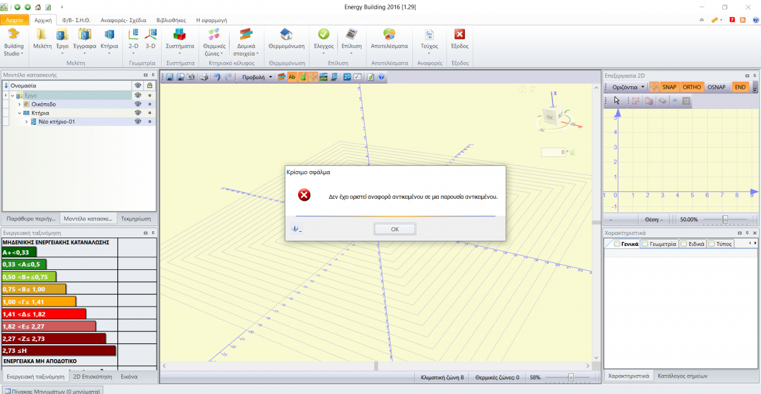The height and width of the screenshot is (394, 761).
Task: Switch to Τεκμηρίωση tab
Action: pos(136,219)
